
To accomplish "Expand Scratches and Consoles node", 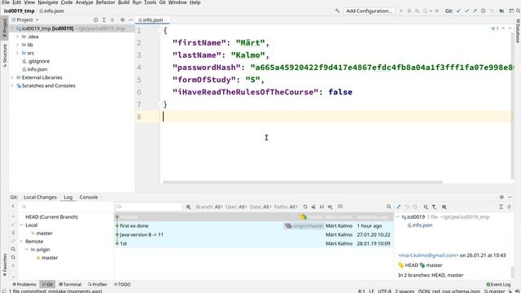I will (x=12, y=85).
